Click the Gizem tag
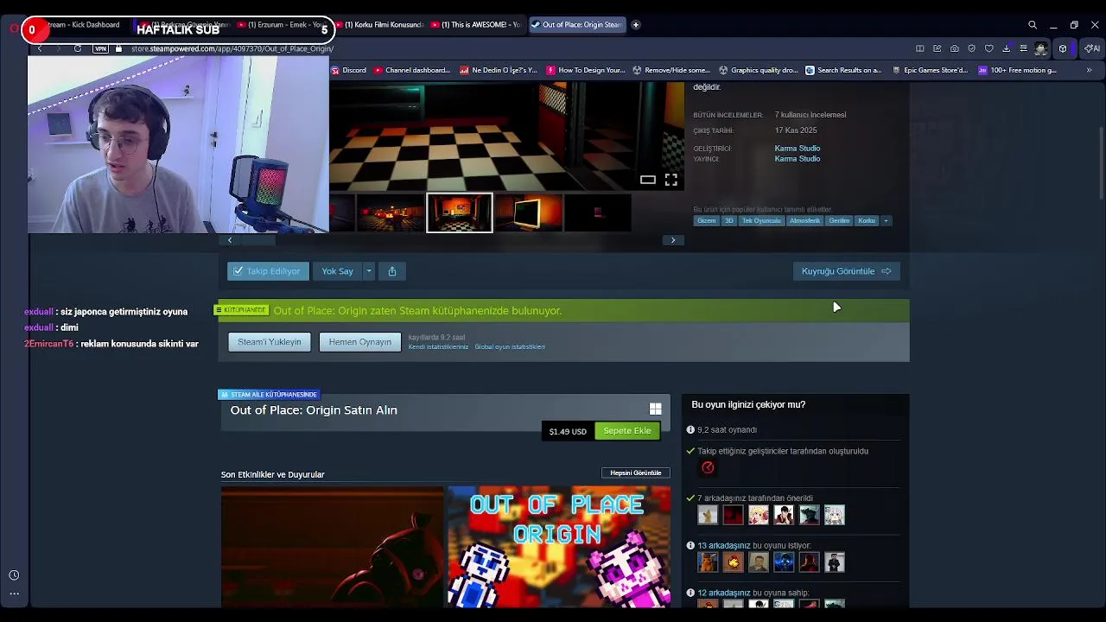The image size is (1106, 622). [x=707, y=220]
